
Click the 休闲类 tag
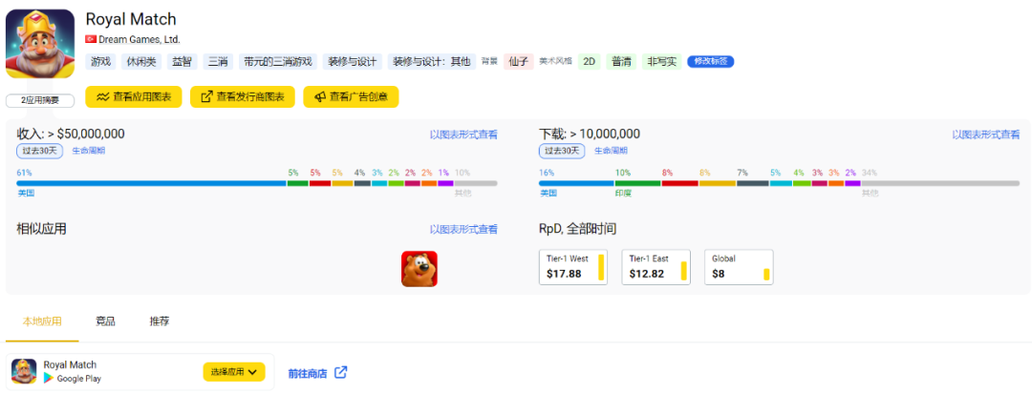click(141, 62)
